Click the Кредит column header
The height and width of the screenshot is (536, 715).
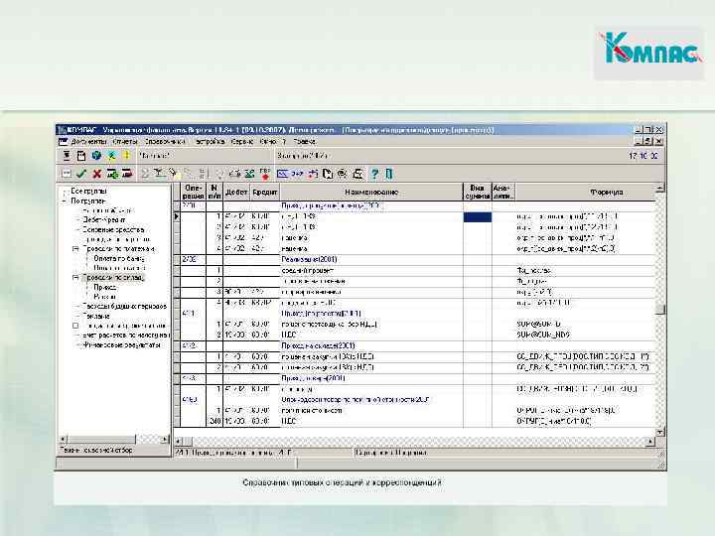click(x=265, y=192)
